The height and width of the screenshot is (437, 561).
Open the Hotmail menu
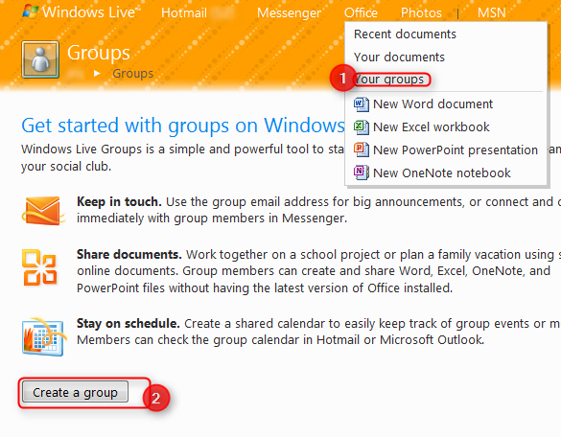[184, 12]
